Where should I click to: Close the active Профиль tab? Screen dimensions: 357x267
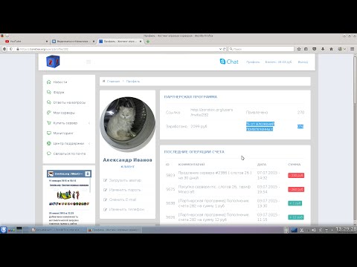141,42
